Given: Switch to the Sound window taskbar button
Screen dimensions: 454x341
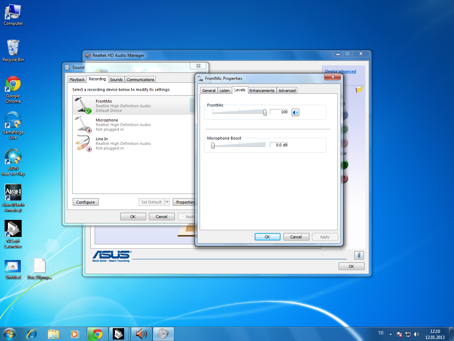Looking at the screenshot, I should [x=163, y=334].
